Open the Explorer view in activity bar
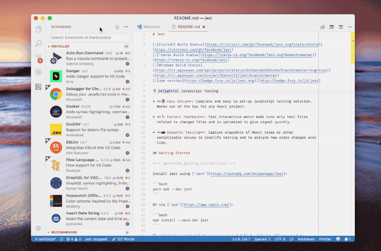Image resolution: width=381 pixels, height=251 pixels. coord(39,29)
